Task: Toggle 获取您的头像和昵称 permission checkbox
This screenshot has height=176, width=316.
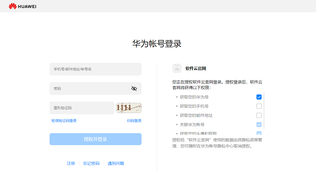Action: click(259, 133)
